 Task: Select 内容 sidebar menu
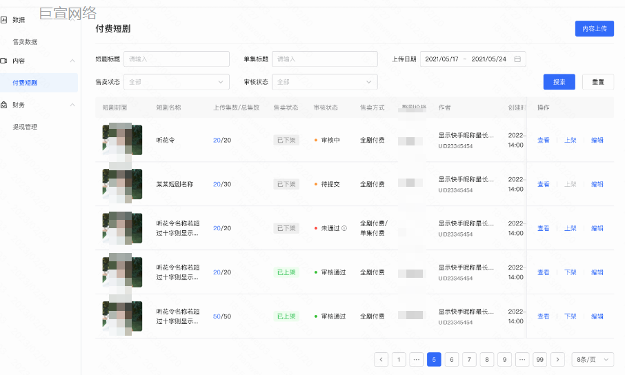point(19,61)
